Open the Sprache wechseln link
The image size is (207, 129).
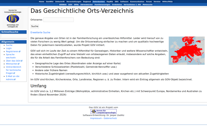coord(11,56)
